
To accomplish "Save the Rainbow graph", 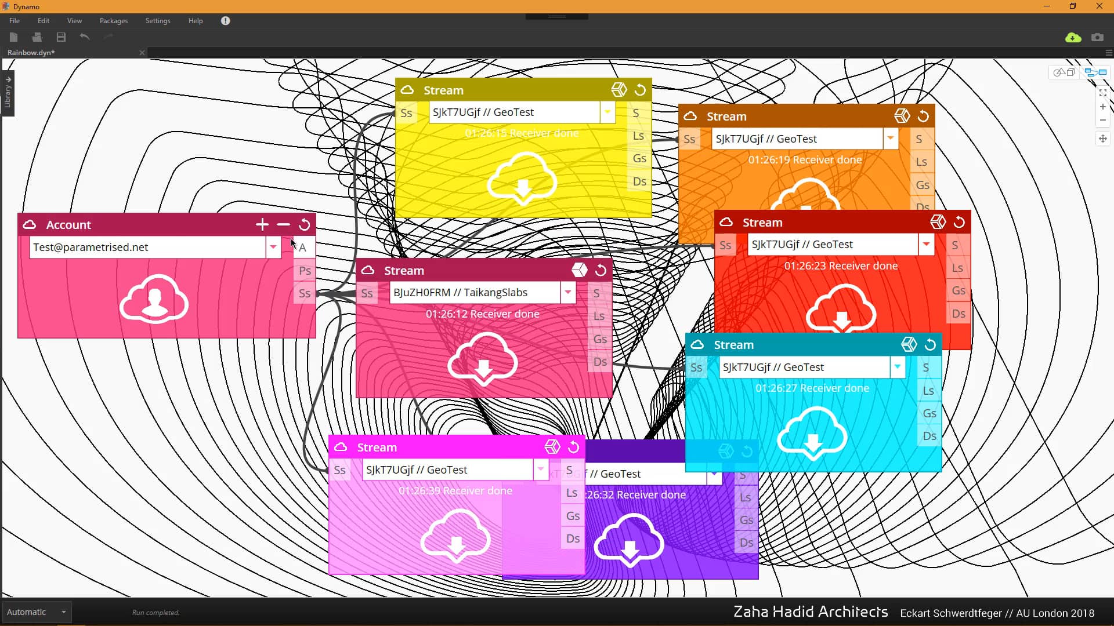I will [x=60, y=37].
